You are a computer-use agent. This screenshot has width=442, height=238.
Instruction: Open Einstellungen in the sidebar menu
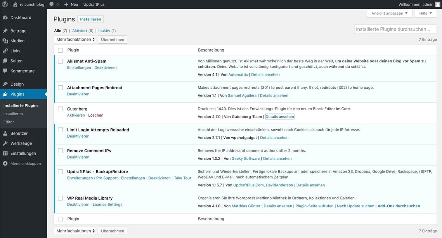pyautogui.click(x=23, y=153)
